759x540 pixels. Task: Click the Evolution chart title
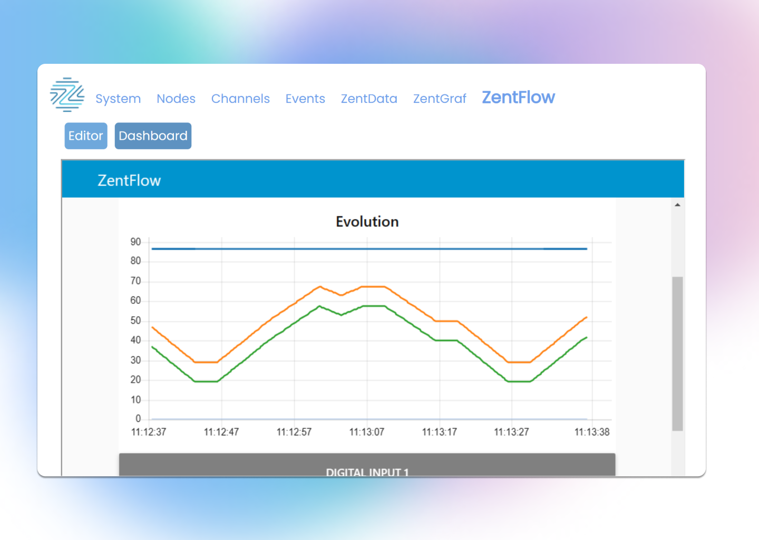pos(367,221)
